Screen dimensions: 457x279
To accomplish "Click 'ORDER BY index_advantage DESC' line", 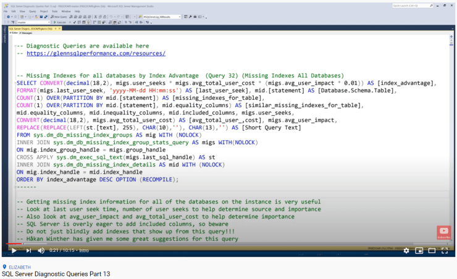I will pos(98,180).
